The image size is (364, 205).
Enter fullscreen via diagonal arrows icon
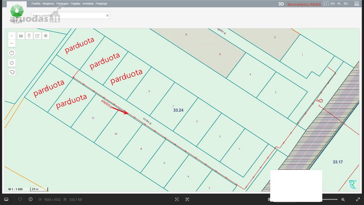[358, 200]
